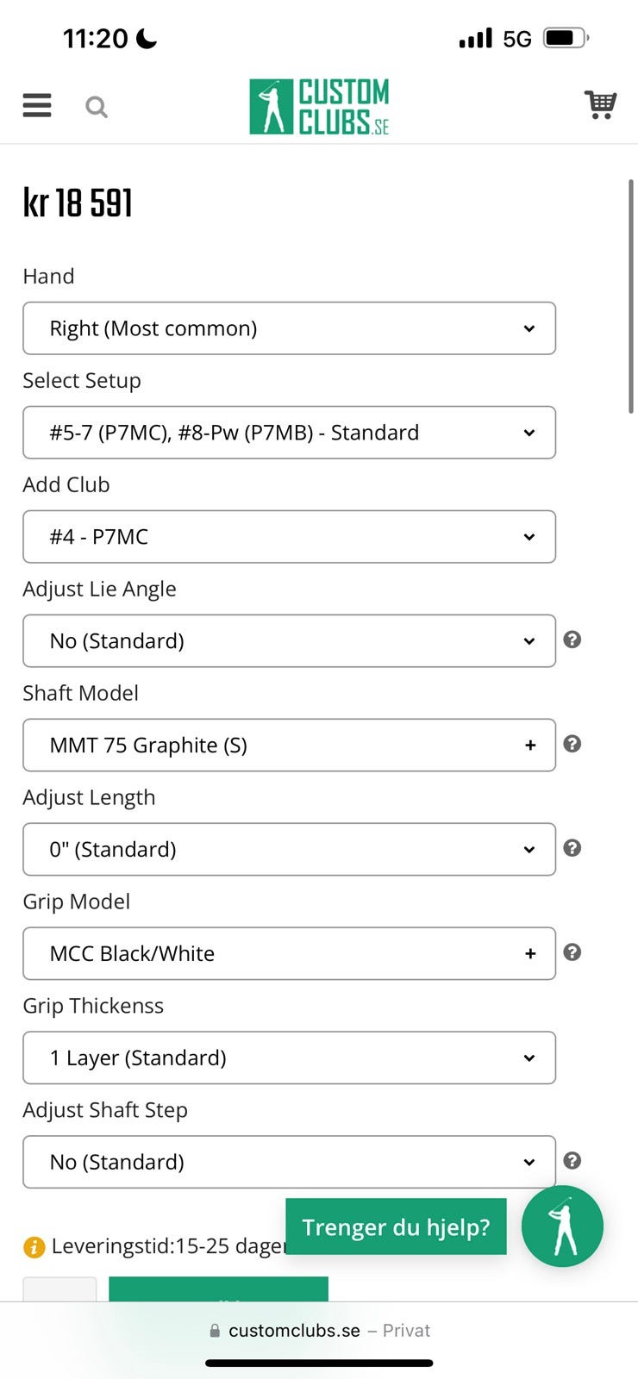638x1379 pixels.
Task: Click help icon beside Adjust Length
Action: click(572, 848)
